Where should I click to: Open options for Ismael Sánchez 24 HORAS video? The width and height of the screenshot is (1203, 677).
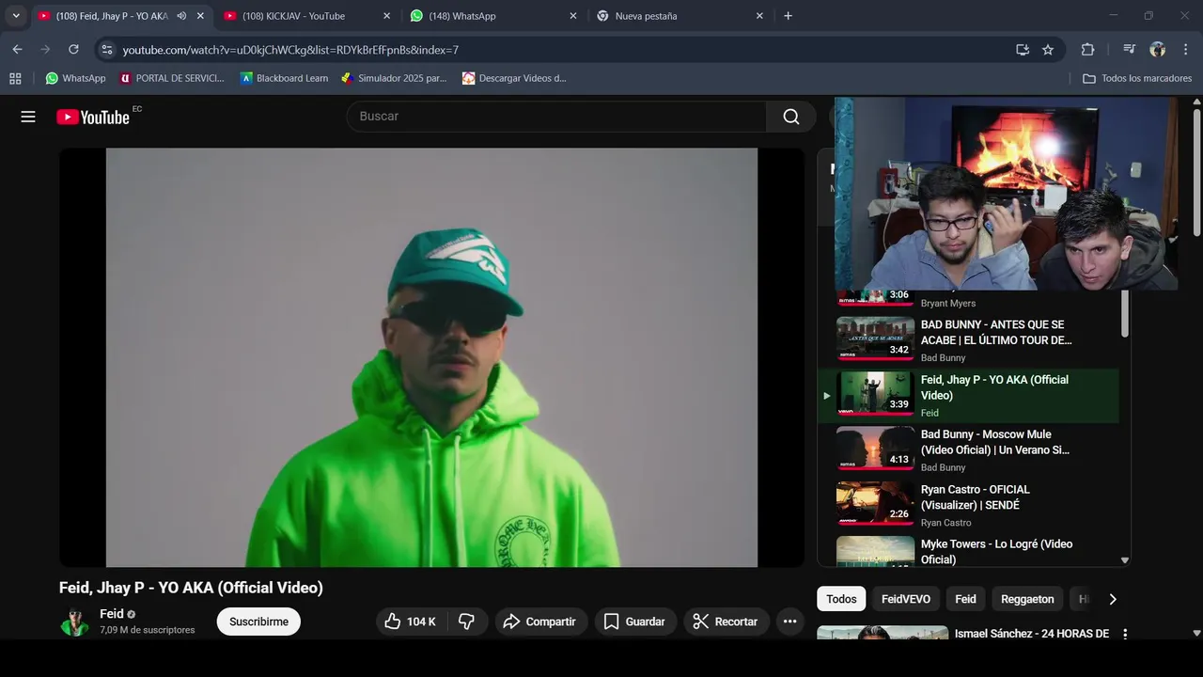point(1125,634)
